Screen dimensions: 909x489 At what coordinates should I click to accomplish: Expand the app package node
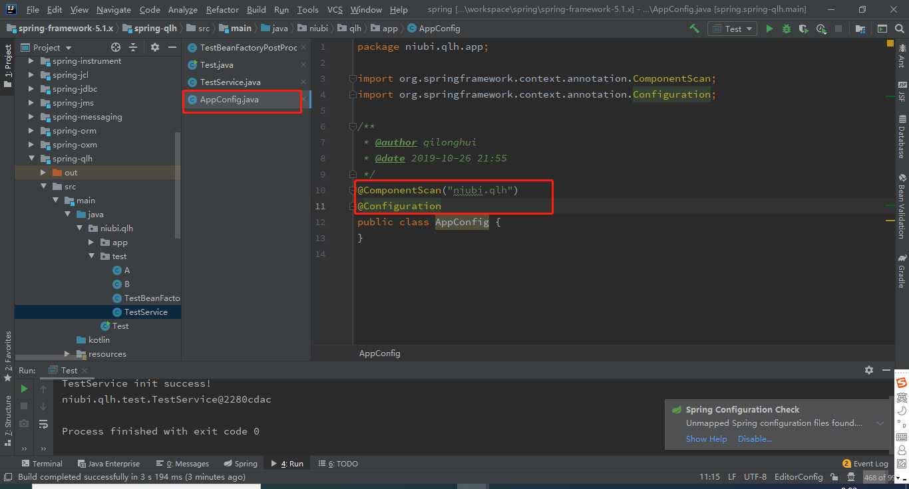click(x=92, y=243)
